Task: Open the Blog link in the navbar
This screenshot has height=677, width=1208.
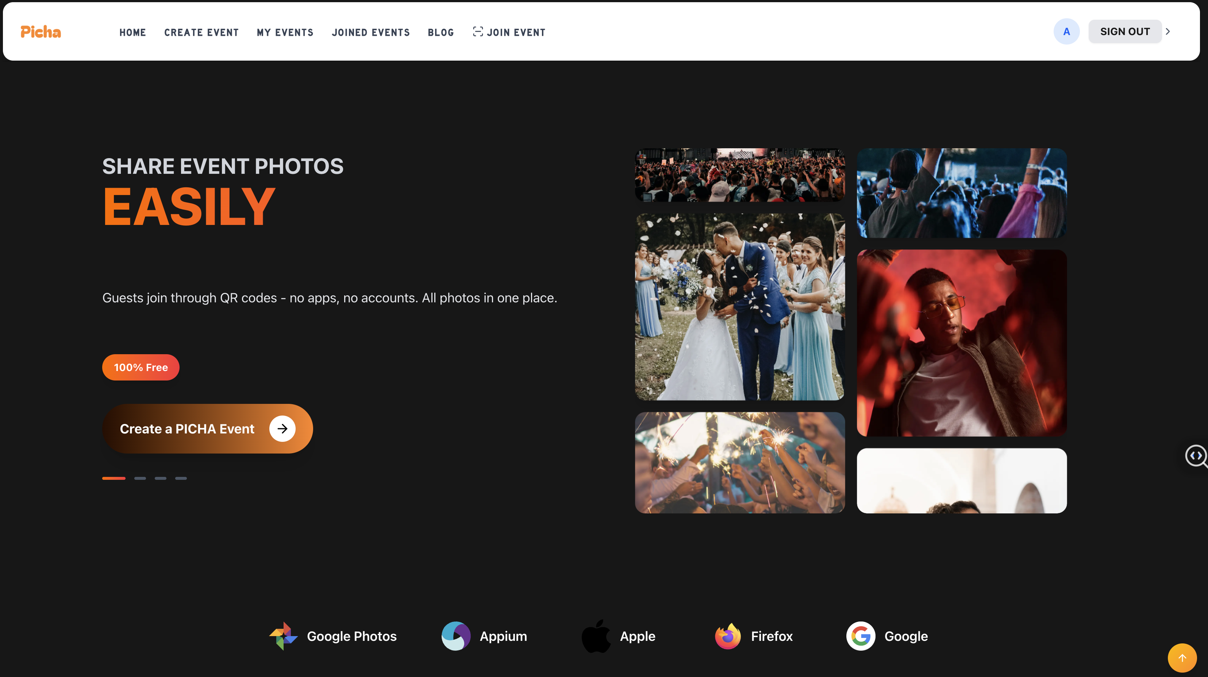Action: click(x=441, y=32)
